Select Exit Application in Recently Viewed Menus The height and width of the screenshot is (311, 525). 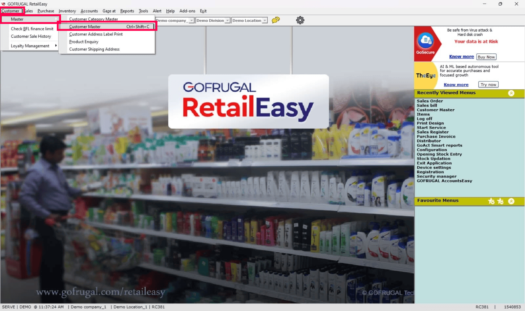point(434,163)
